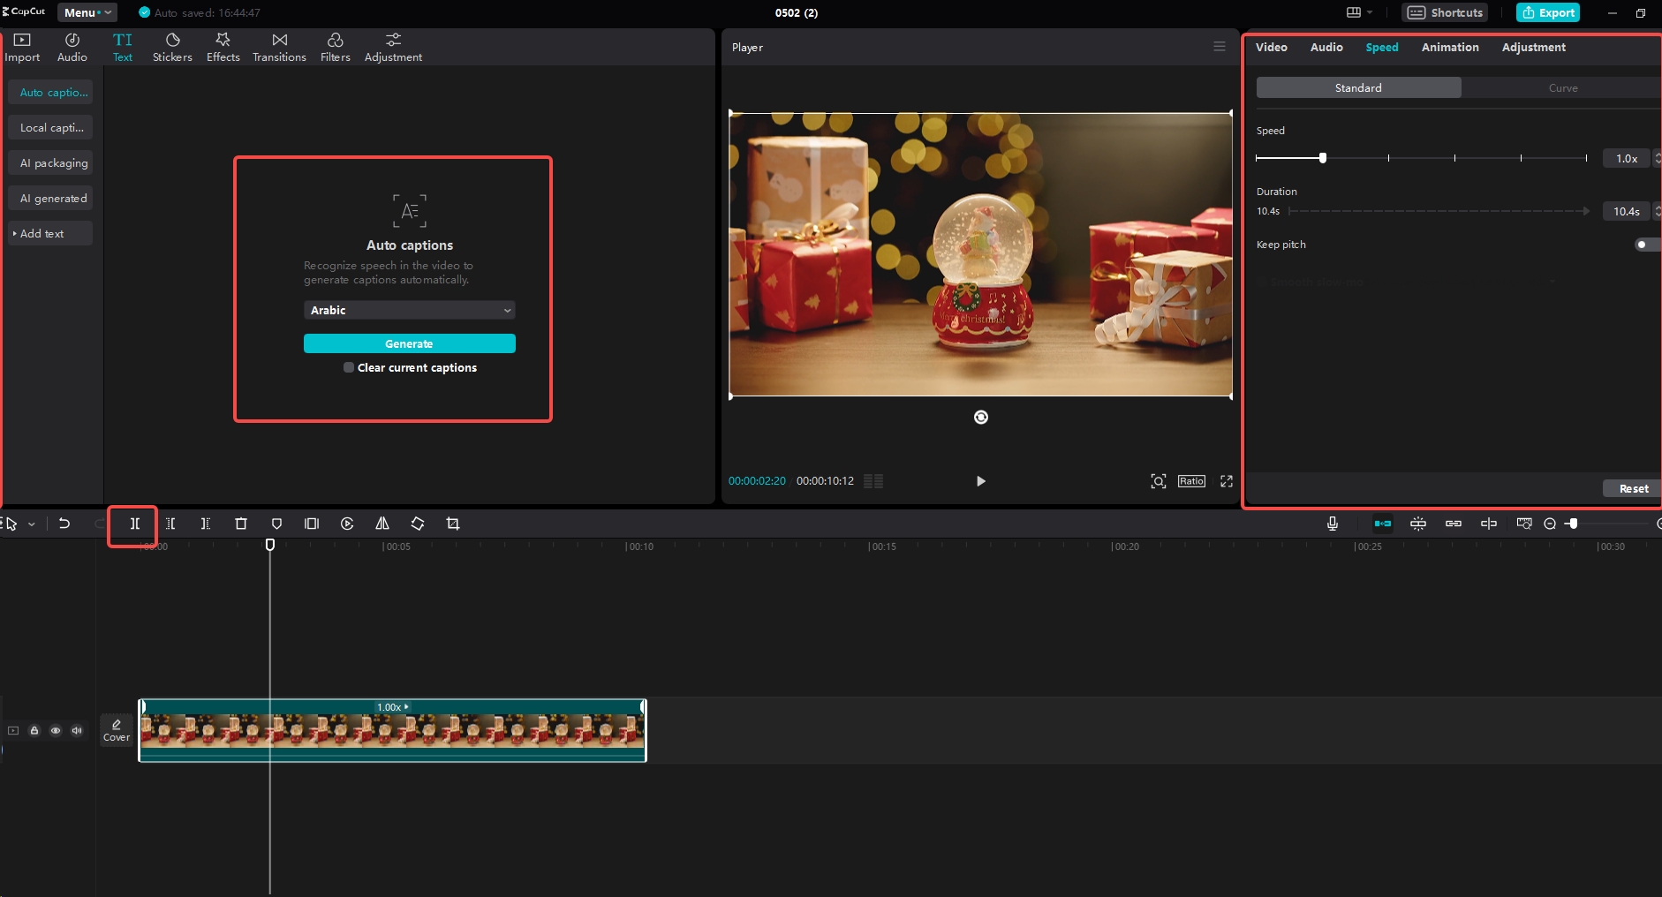The width and height of the screenshot is (1662, 897).
Task: Open the Arabic caption language dropdown
Action: tap(409, 310)
